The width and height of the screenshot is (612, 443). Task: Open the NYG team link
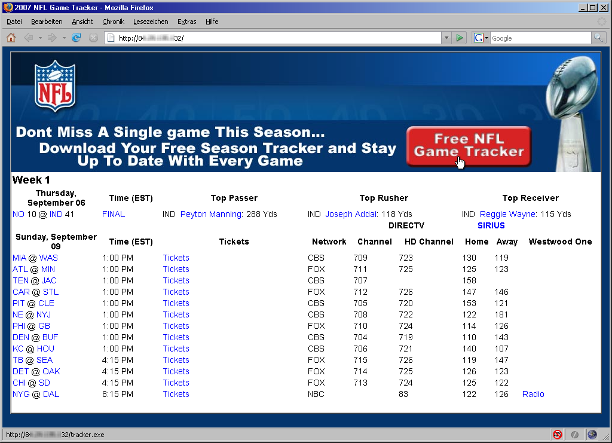click(21, 393)
